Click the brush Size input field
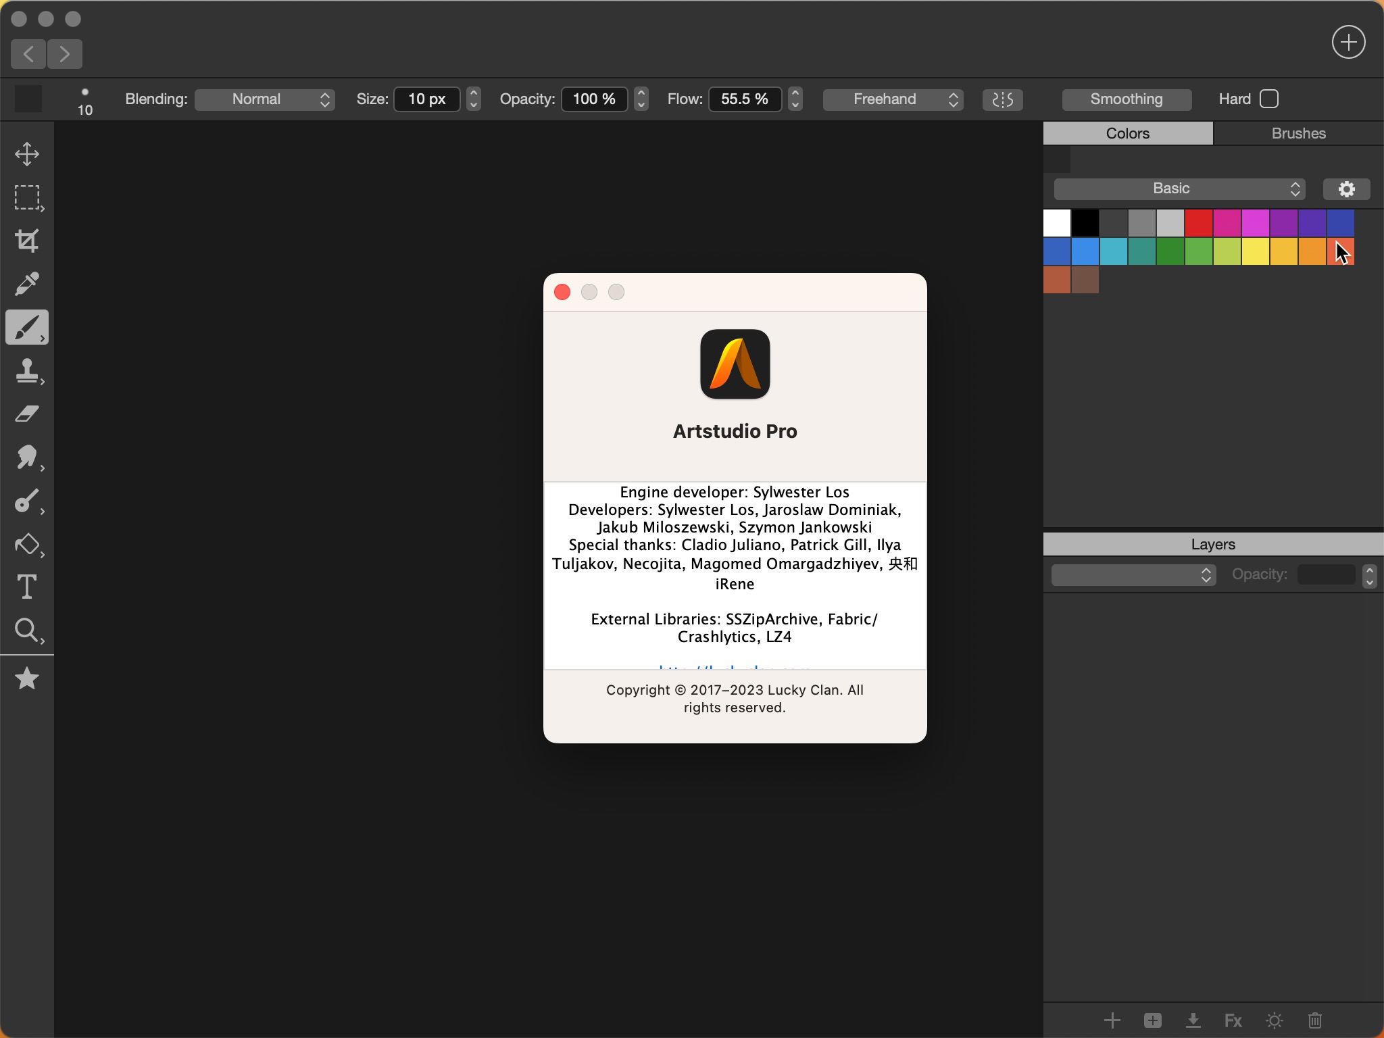This screenshot has height=1038, width=1384. pyautogui.click(x=426, y=99)
